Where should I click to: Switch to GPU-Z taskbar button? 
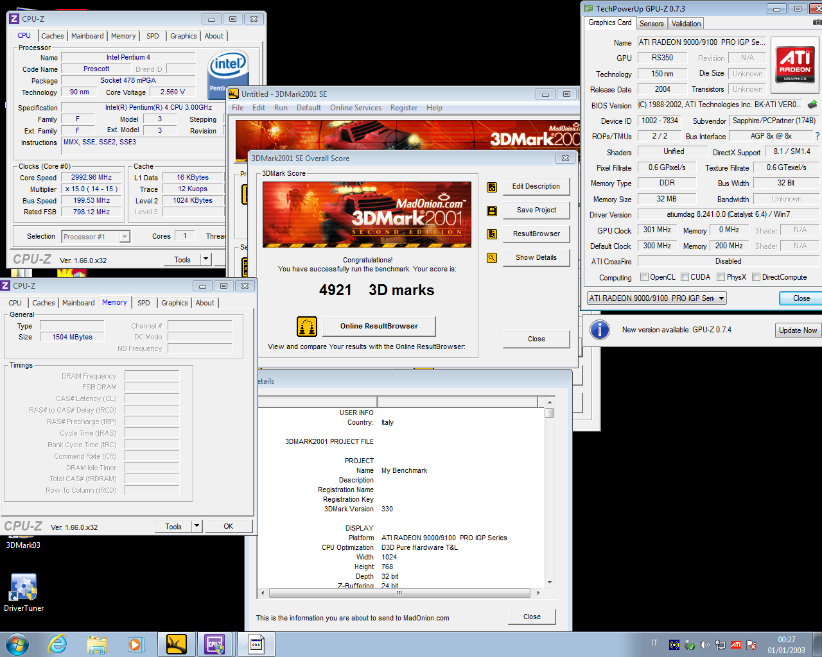pyautogui.click(x=256, y=644)
